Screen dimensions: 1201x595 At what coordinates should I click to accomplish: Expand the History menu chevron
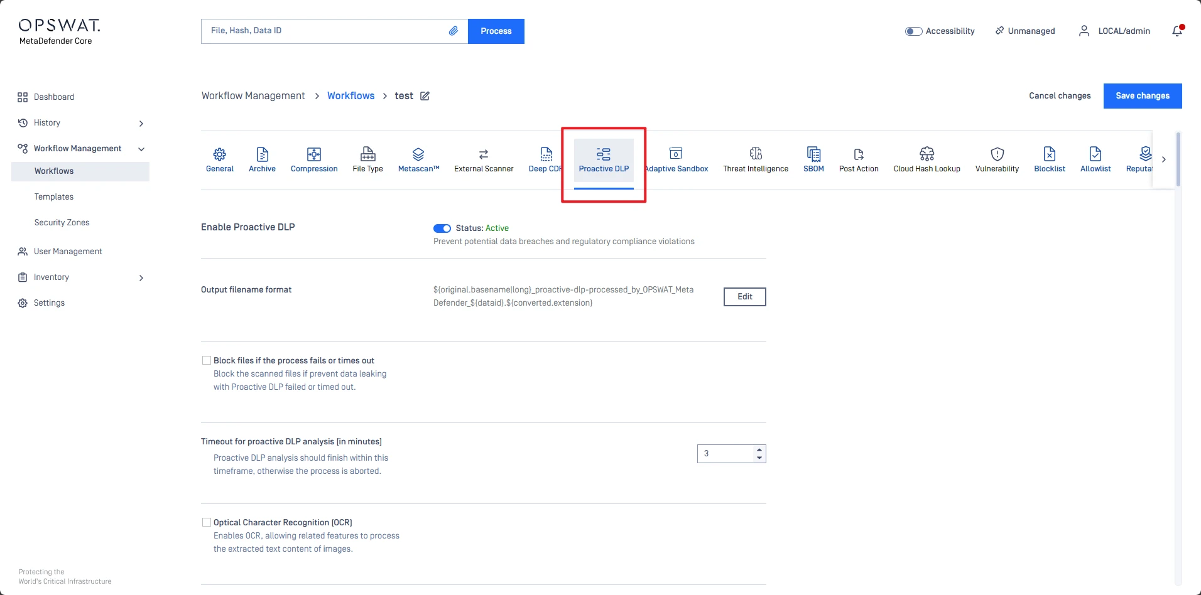[141, 124]
